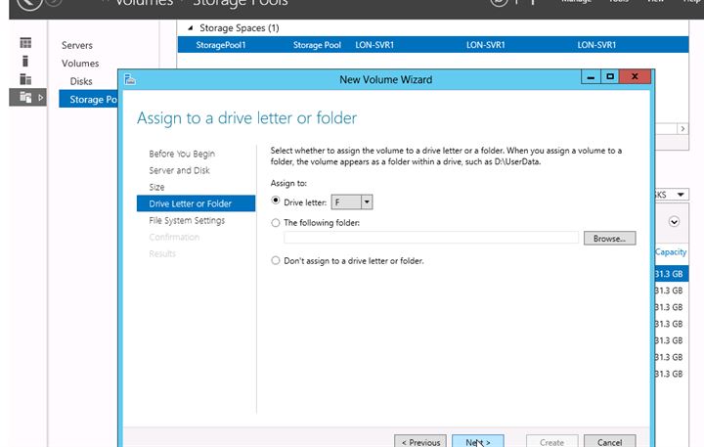Open the Size wizard step

156,187
